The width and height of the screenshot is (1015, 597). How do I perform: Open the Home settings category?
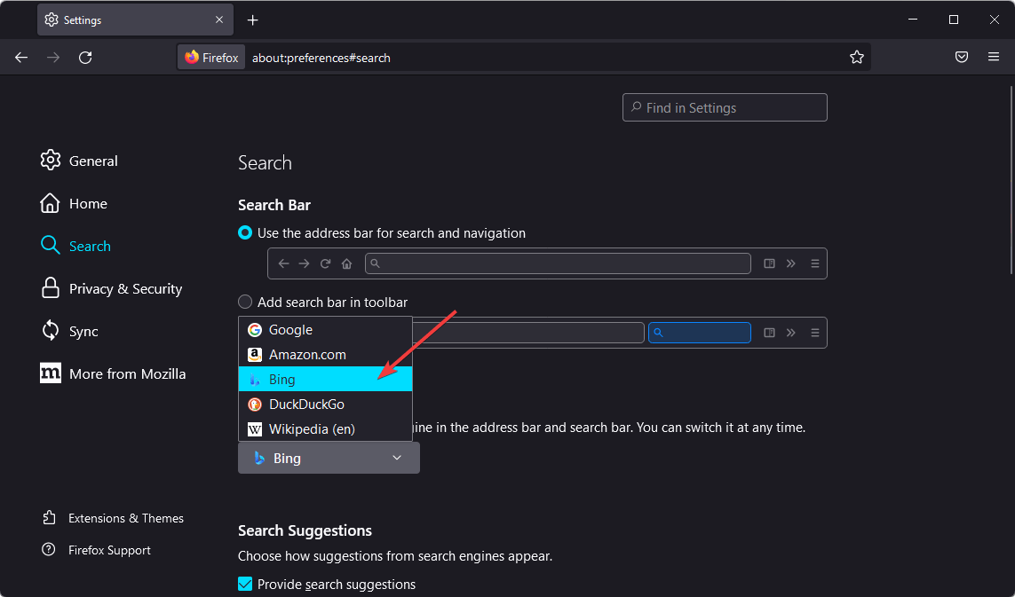[x=88, y=204]
